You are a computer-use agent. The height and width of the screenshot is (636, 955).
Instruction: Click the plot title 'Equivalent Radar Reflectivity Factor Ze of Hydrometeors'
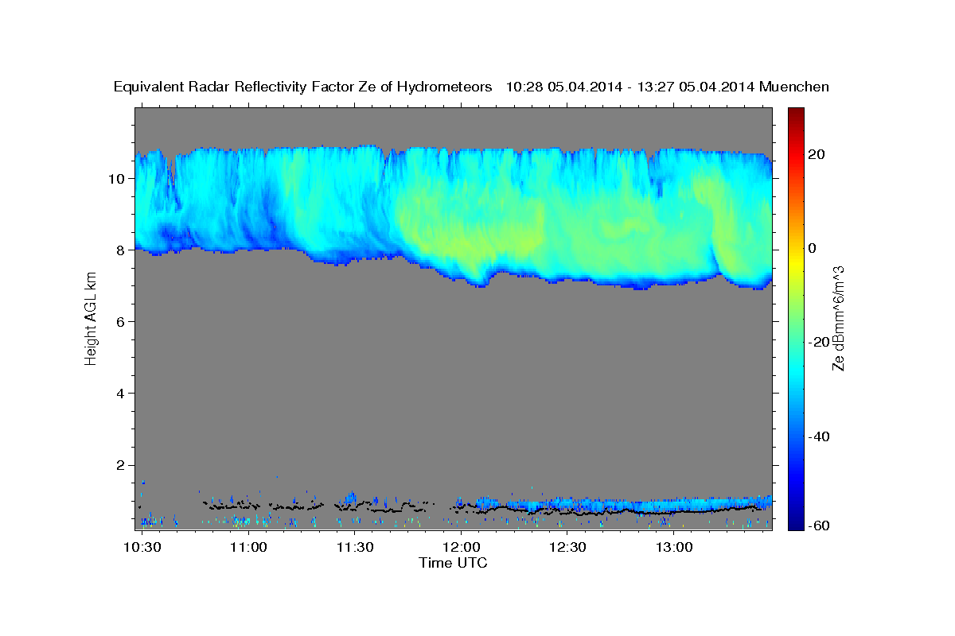(x=303, y=87)
